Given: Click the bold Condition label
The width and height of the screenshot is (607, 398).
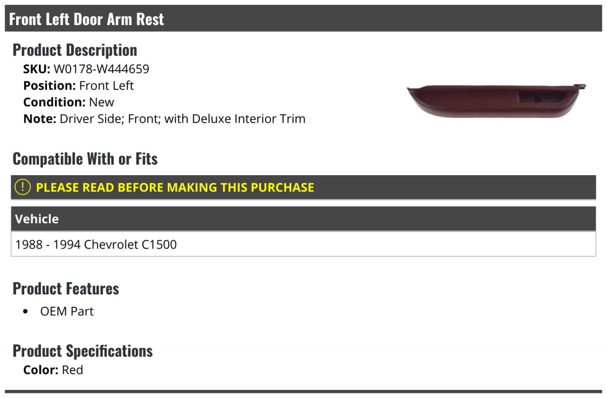Looking at the screenshot, I should click(54, 102).
